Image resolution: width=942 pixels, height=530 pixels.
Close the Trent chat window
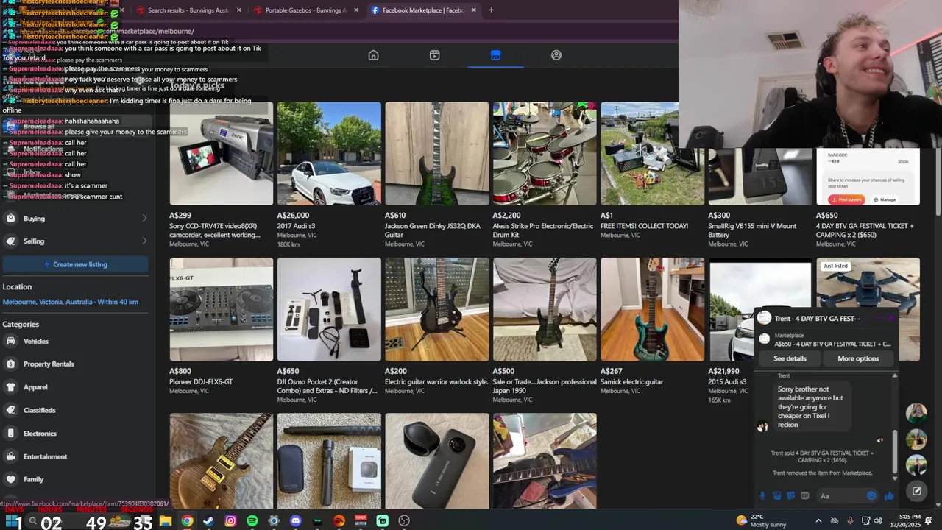pyautogui.click(x=891, y=318)
